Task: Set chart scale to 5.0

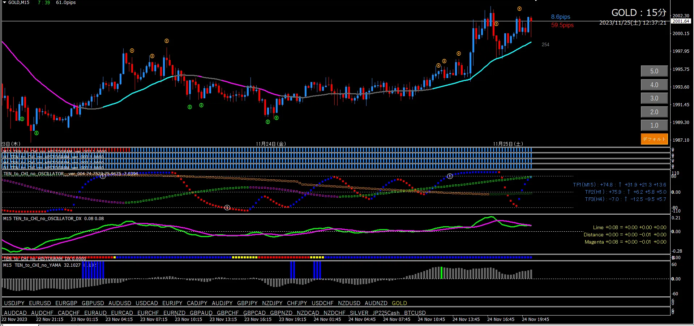Action: (654, 71)
